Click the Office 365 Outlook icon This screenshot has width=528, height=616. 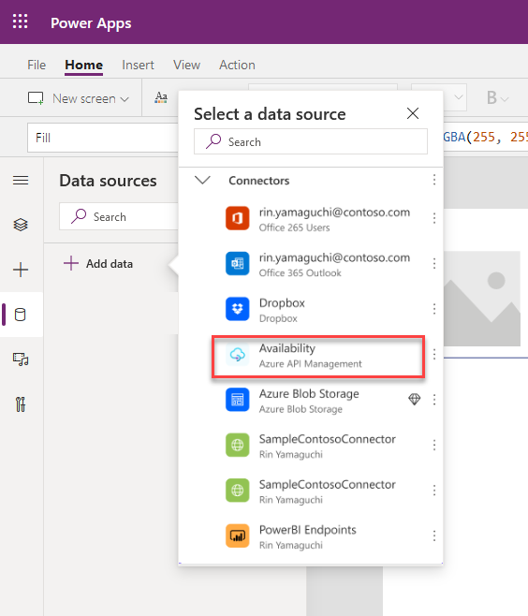click(x=237, y=263)
